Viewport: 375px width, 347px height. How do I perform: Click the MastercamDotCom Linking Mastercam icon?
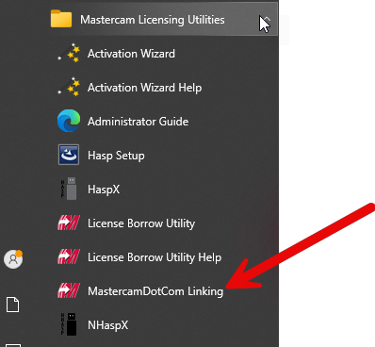69,290
